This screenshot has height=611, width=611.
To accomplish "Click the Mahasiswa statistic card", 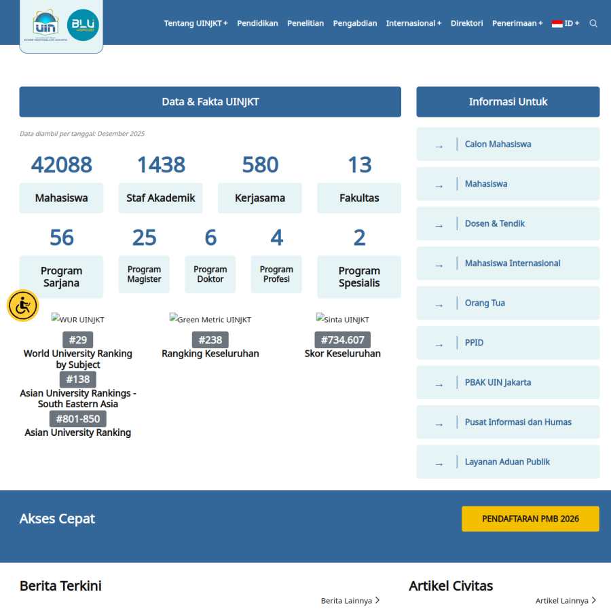I will pos(61,198).
